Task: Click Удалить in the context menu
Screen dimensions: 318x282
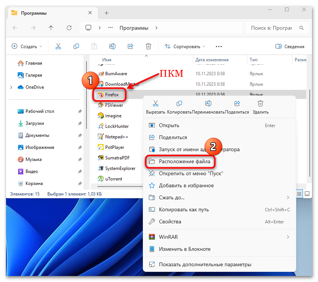Action: pyautogui.click(x=260, y=107)
